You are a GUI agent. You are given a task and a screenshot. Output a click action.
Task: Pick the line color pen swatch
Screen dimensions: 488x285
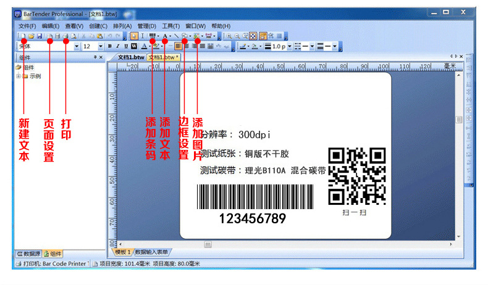[x=243, y=46]
